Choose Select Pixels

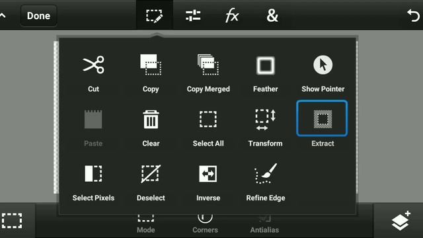[x=93, y=182]
